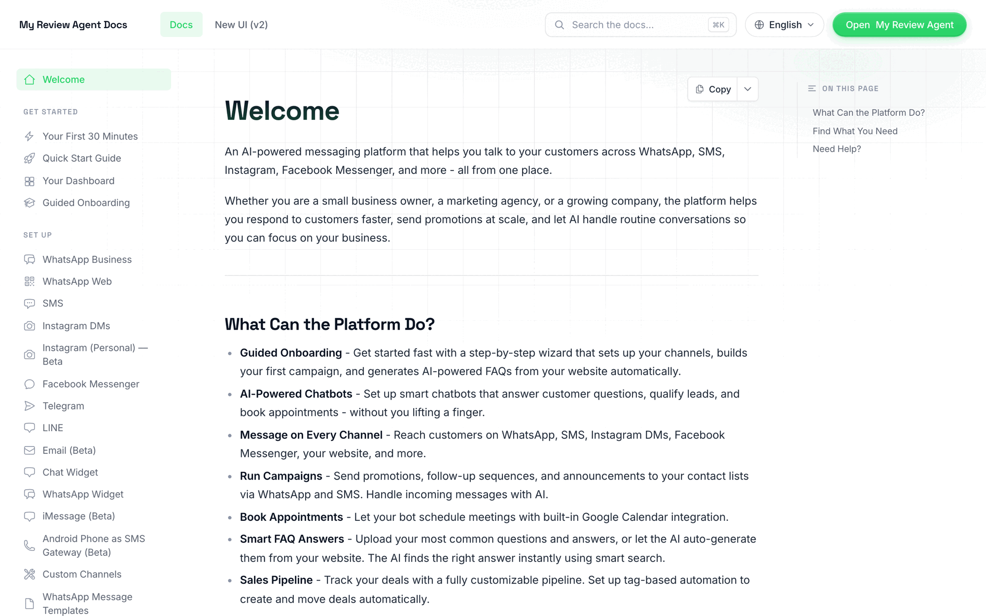Select the Docs tab in the header

click(181, 25)
